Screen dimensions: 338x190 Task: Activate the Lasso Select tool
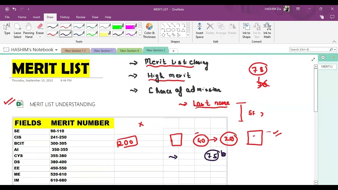pyautogui.click(x=17, y=31)
